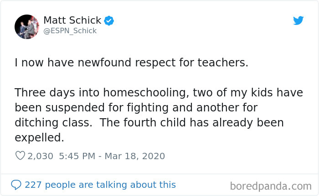This screenshot has width=319, height=196.
Task: Click the blue verified badge
Action: tap(109, 20)
